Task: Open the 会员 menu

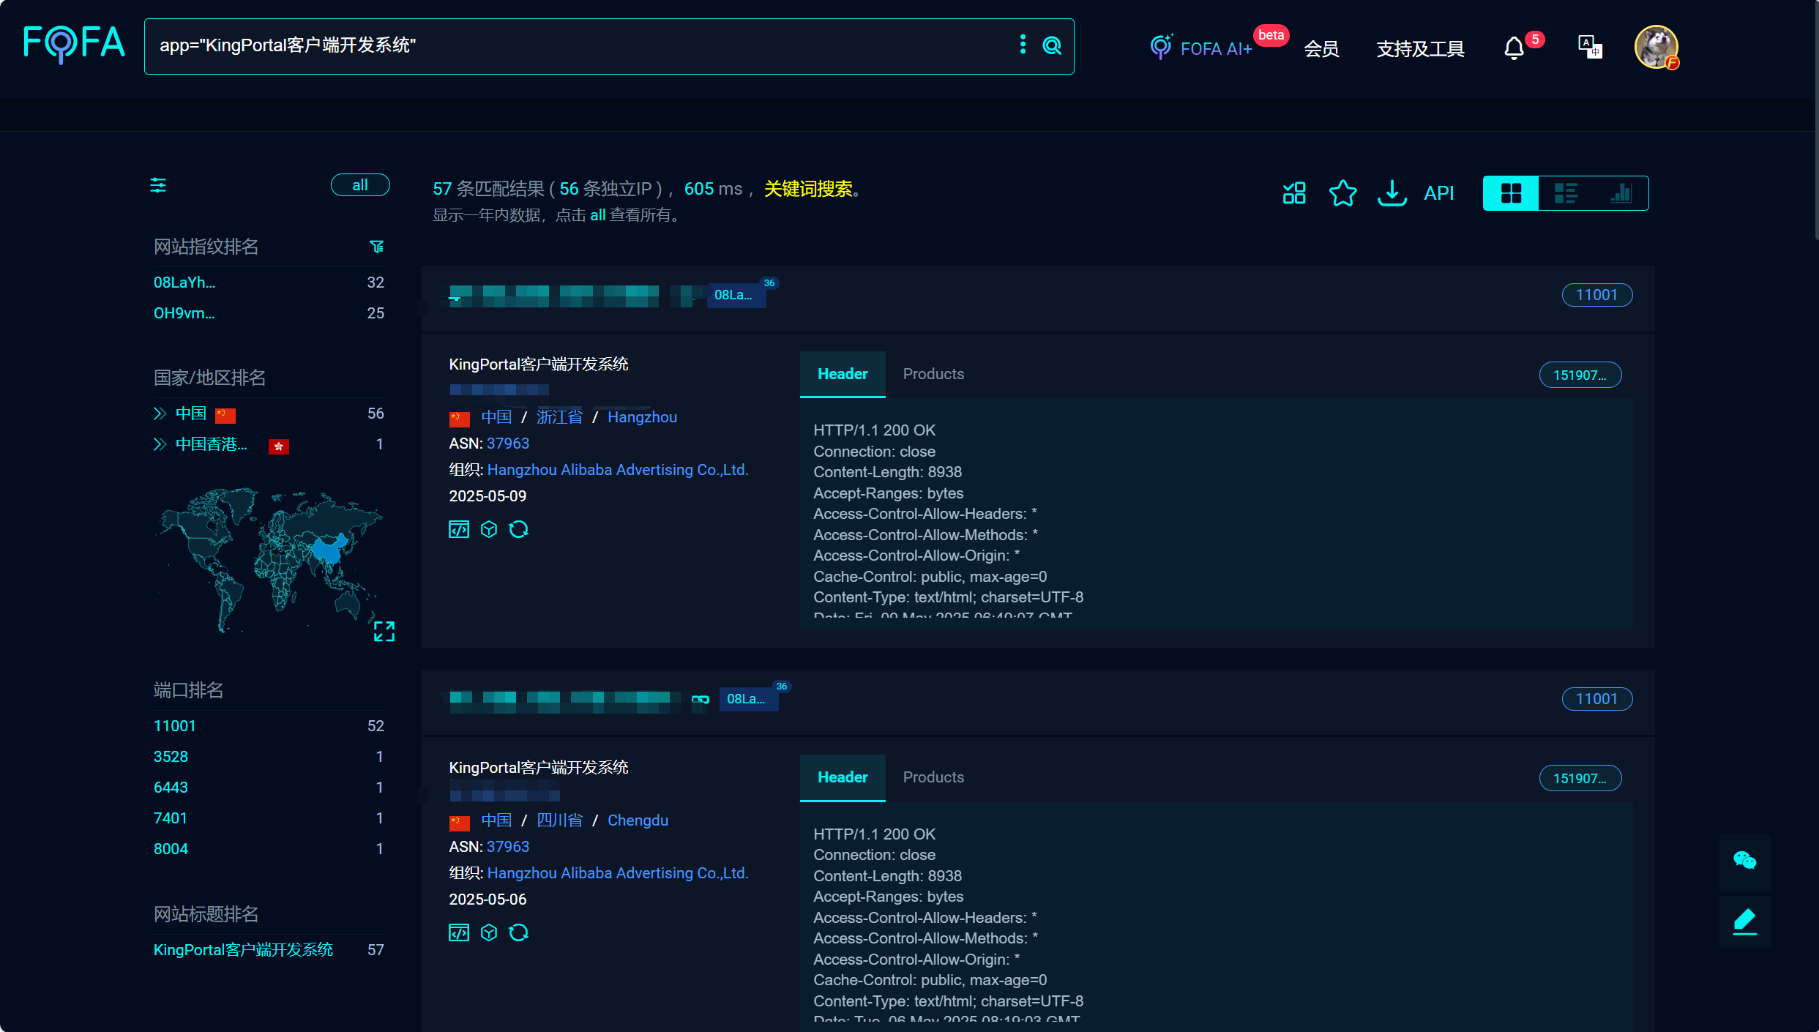Action: pyautogui.click(x=1321, y=49)
